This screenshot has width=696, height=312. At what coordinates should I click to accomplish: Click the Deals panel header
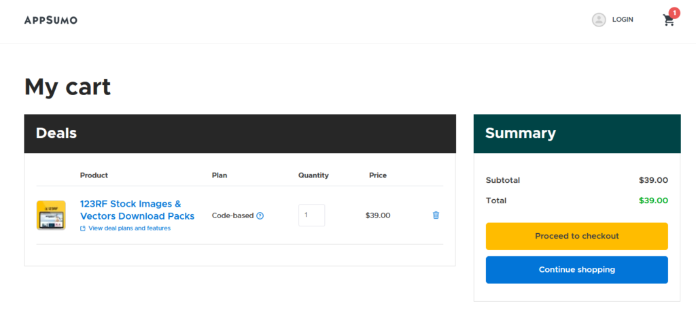(240, 133)
